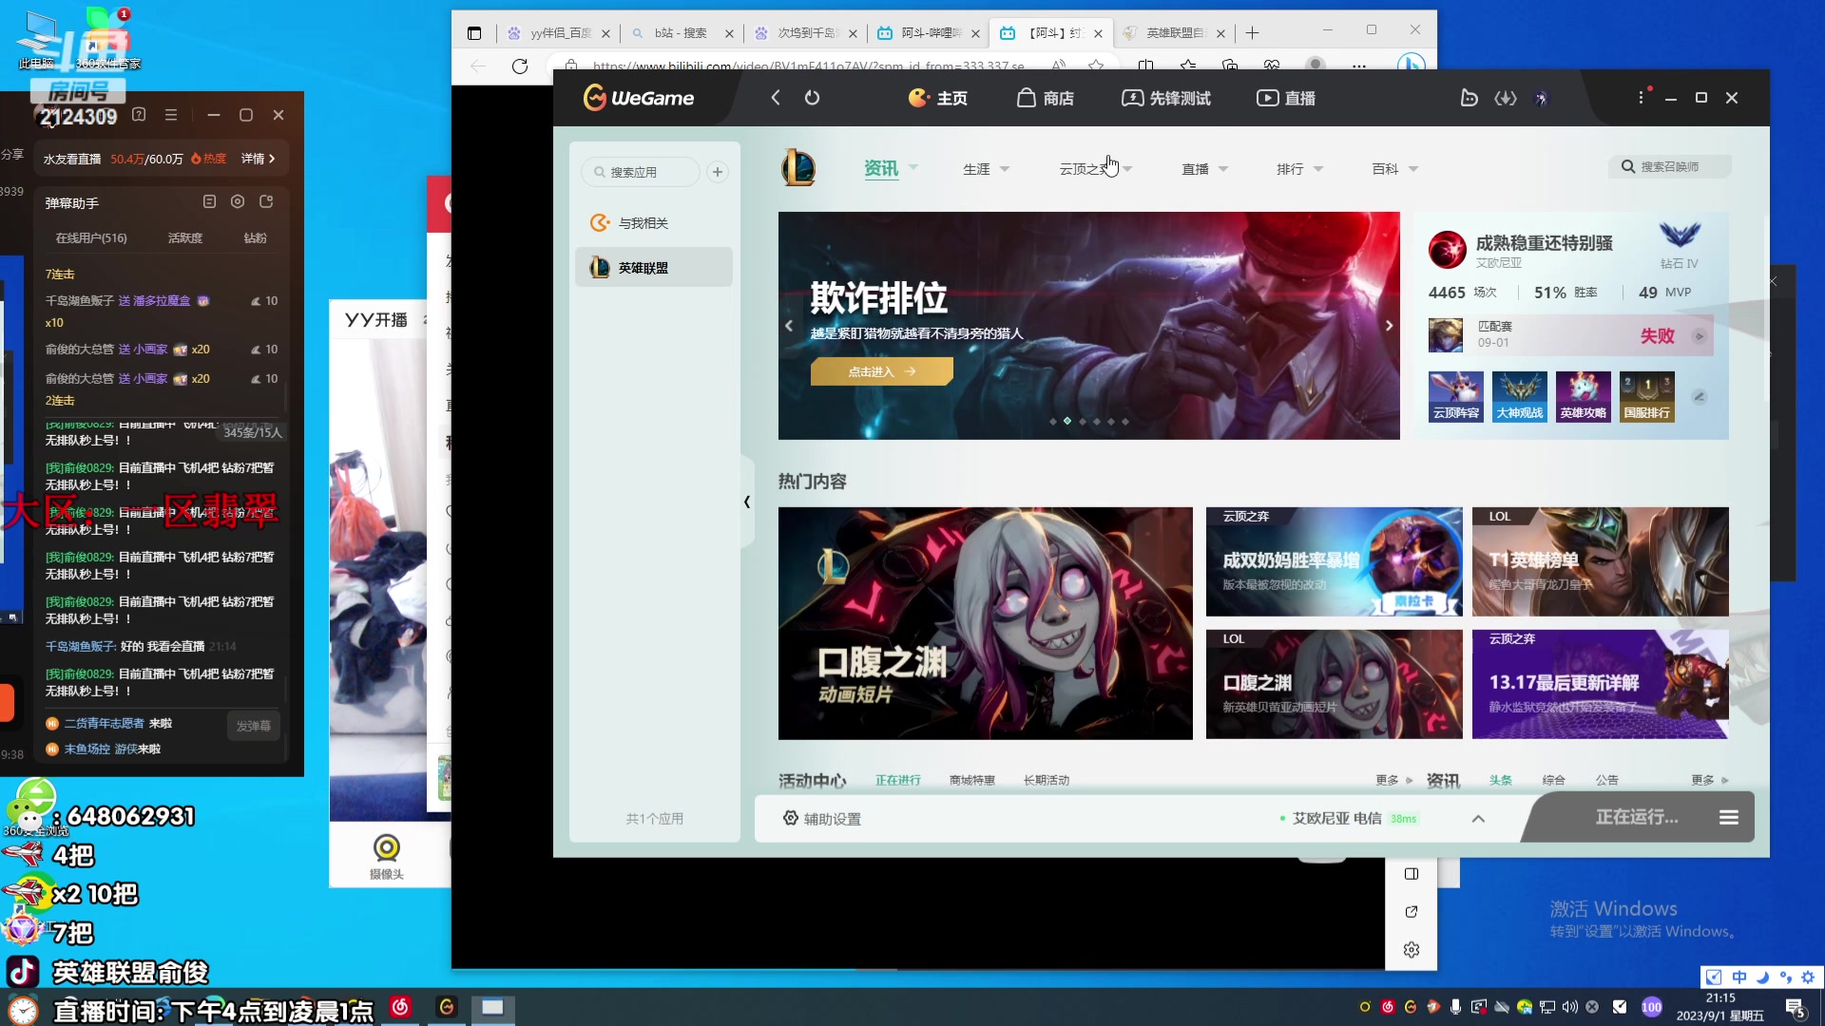
Task: Switch to the 长期活动 tab
Action: [x=1046, y=780]
